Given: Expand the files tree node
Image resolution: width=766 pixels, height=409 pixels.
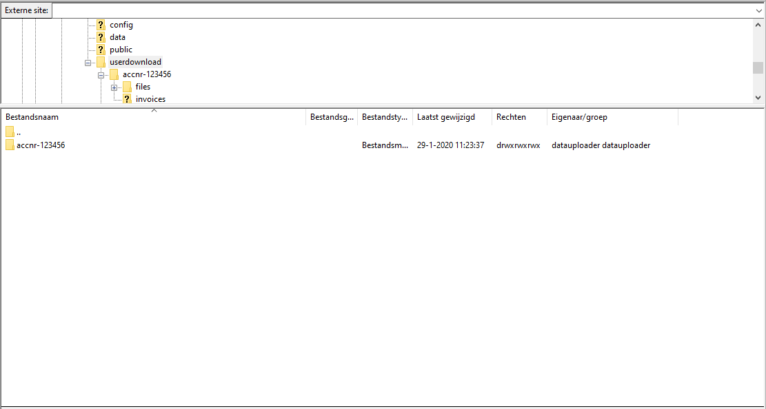Looking at the screenshot, I should point(114,88).
